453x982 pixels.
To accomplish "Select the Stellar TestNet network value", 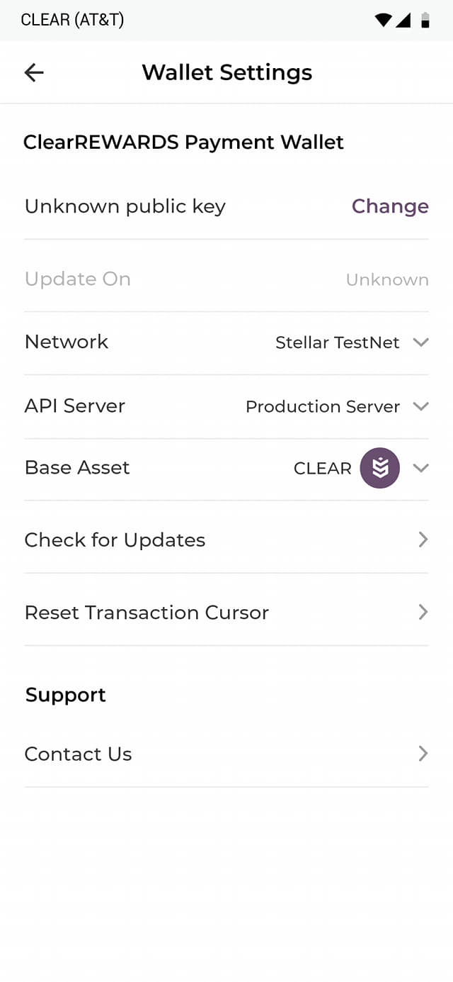I will point(337,342).
